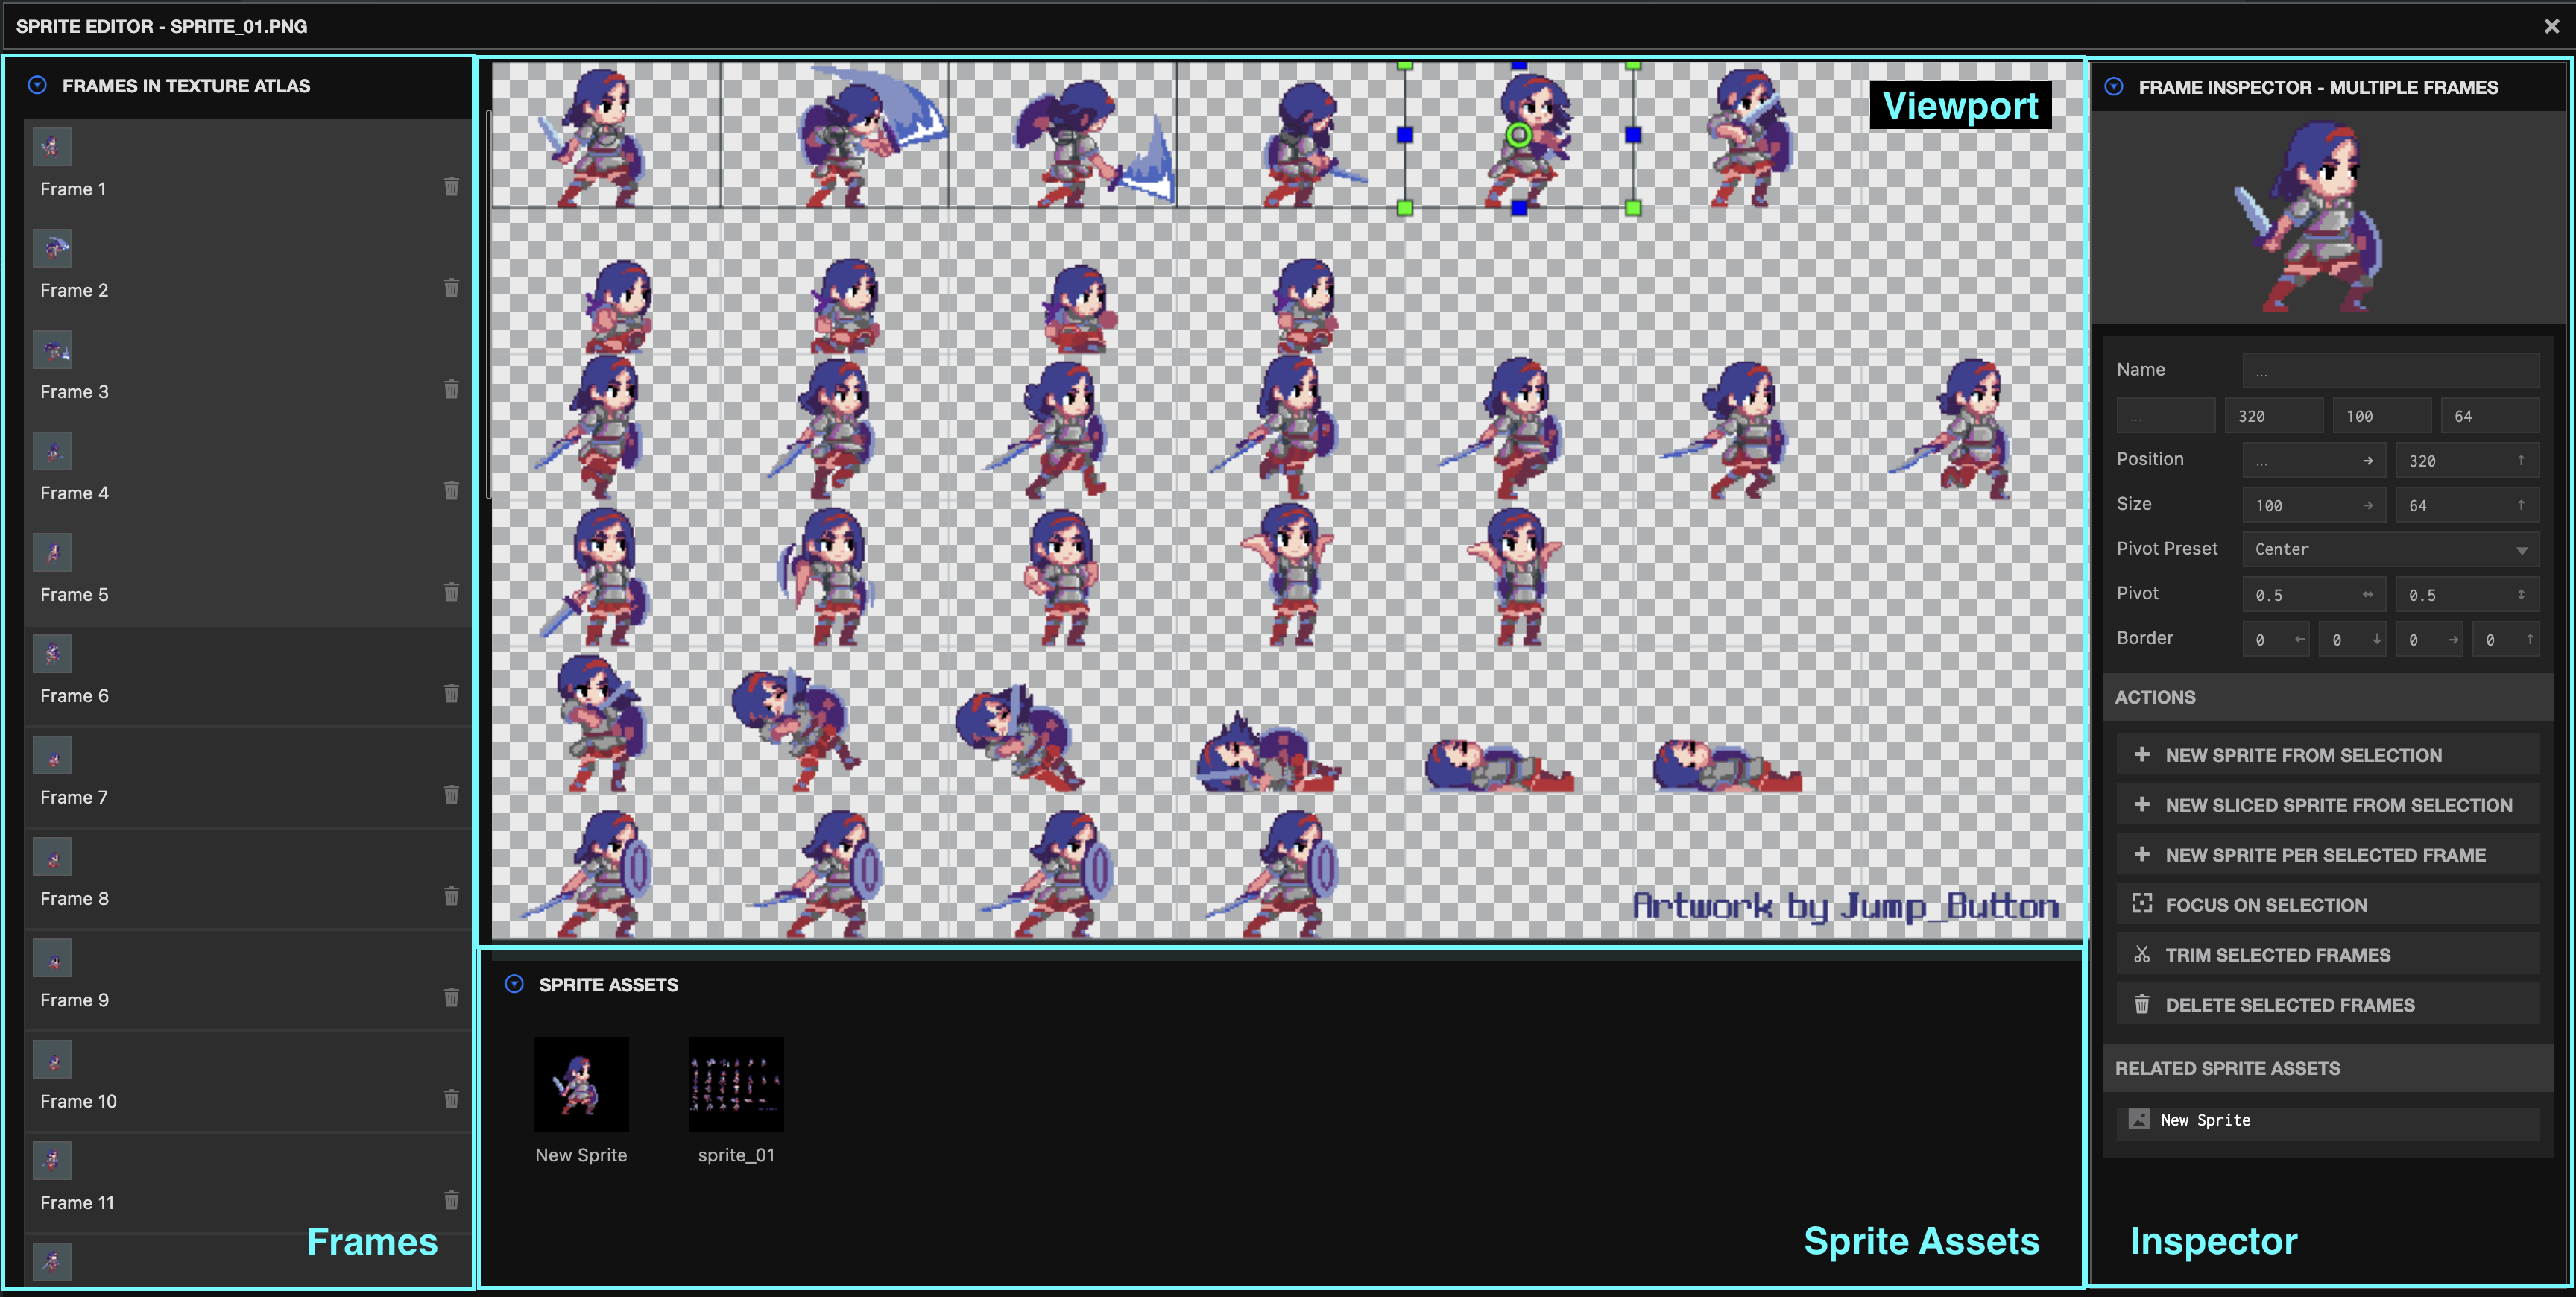Click the Border left field
The height and width of the screenshot is (1297, 2576).
(x=2275, y=640)
